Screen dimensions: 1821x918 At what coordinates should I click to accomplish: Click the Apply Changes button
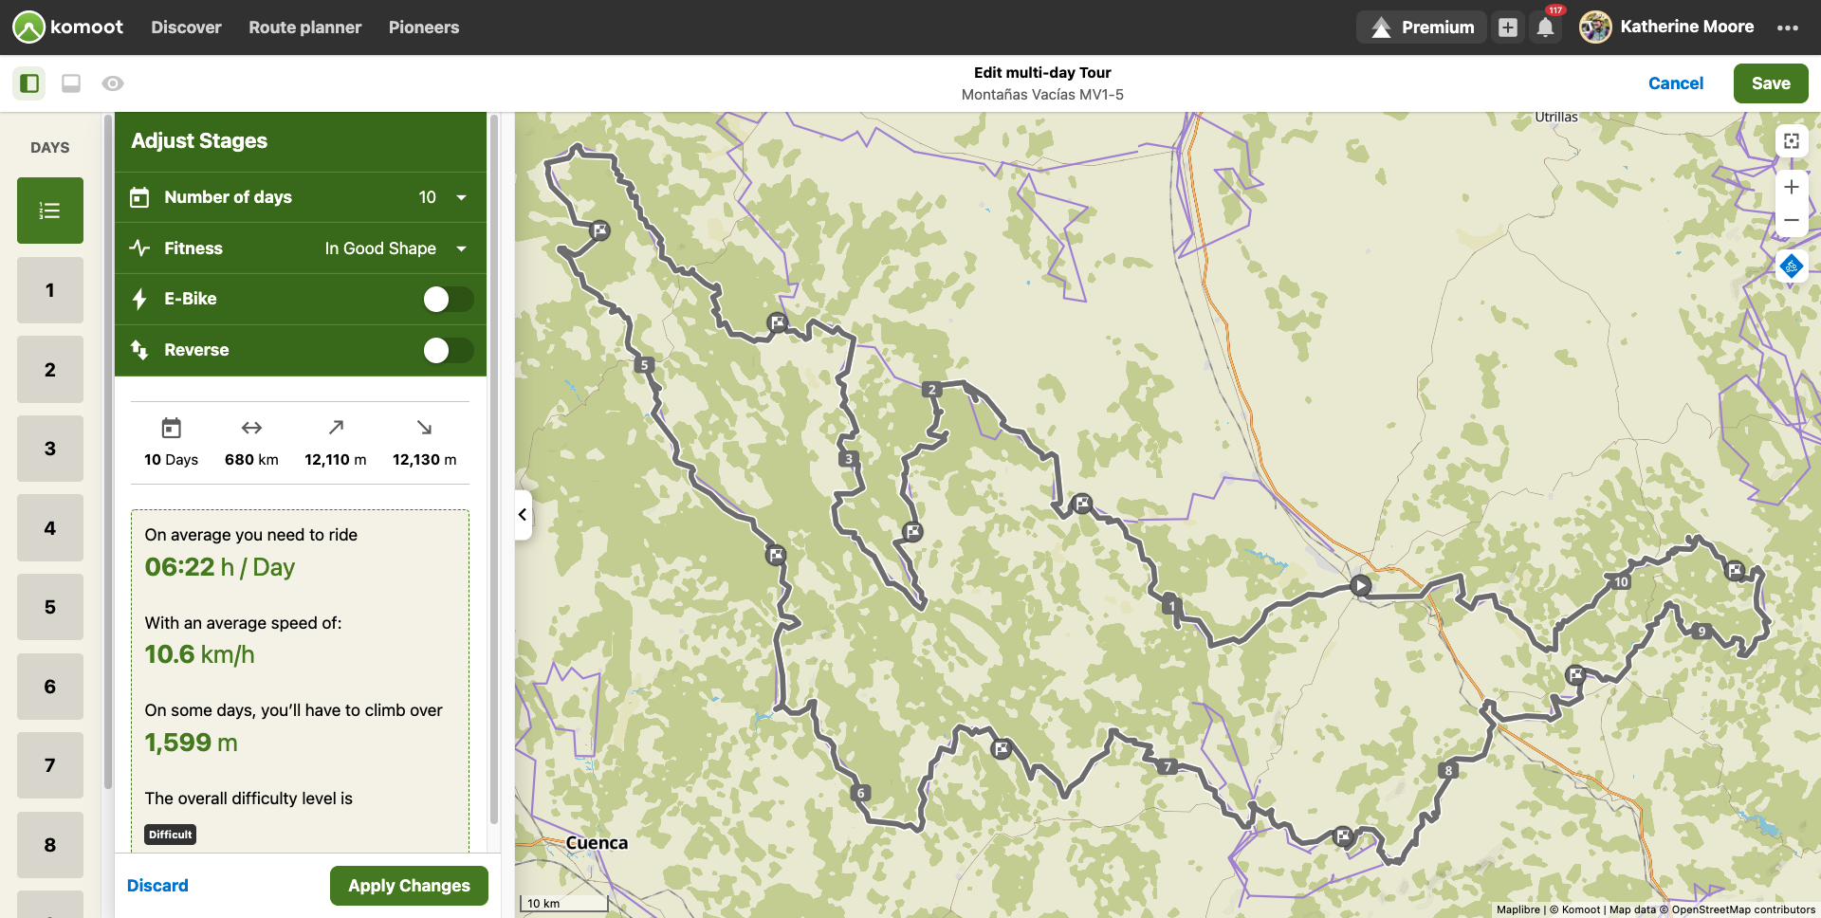(409, 885)
